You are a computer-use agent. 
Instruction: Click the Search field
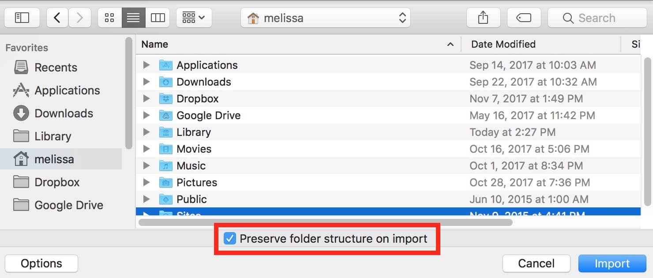(597, 18)
